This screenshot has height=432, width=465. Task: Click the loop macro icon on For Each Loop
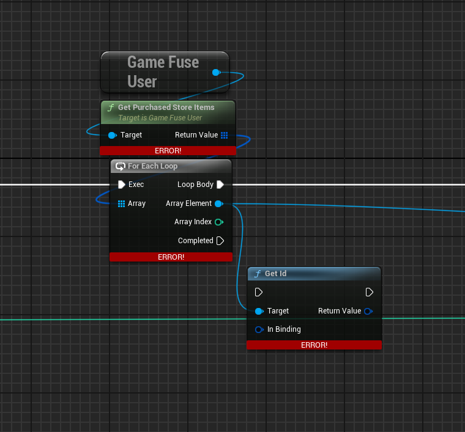coord(121,166)
